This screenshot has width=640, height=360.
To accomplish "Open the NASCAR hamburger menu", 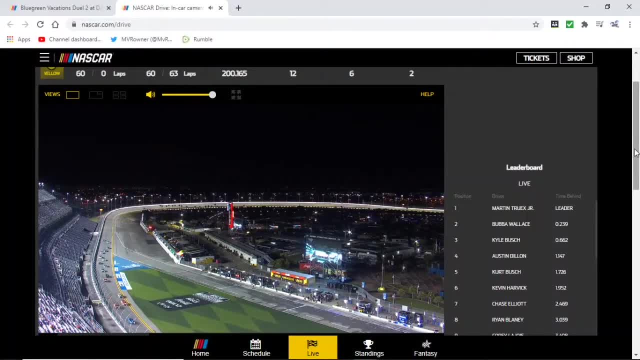I will tap(44, 57).
